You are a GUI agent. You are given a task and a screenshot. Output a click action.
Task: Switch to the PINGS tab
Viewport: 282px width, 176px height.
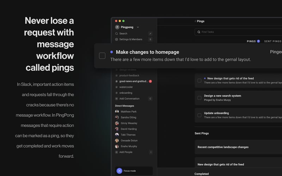tap(251, 41)
